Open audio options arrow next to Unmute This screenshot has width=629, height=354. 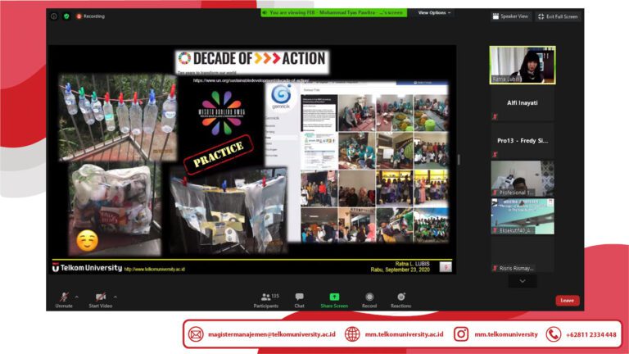[x=77, y=297]
